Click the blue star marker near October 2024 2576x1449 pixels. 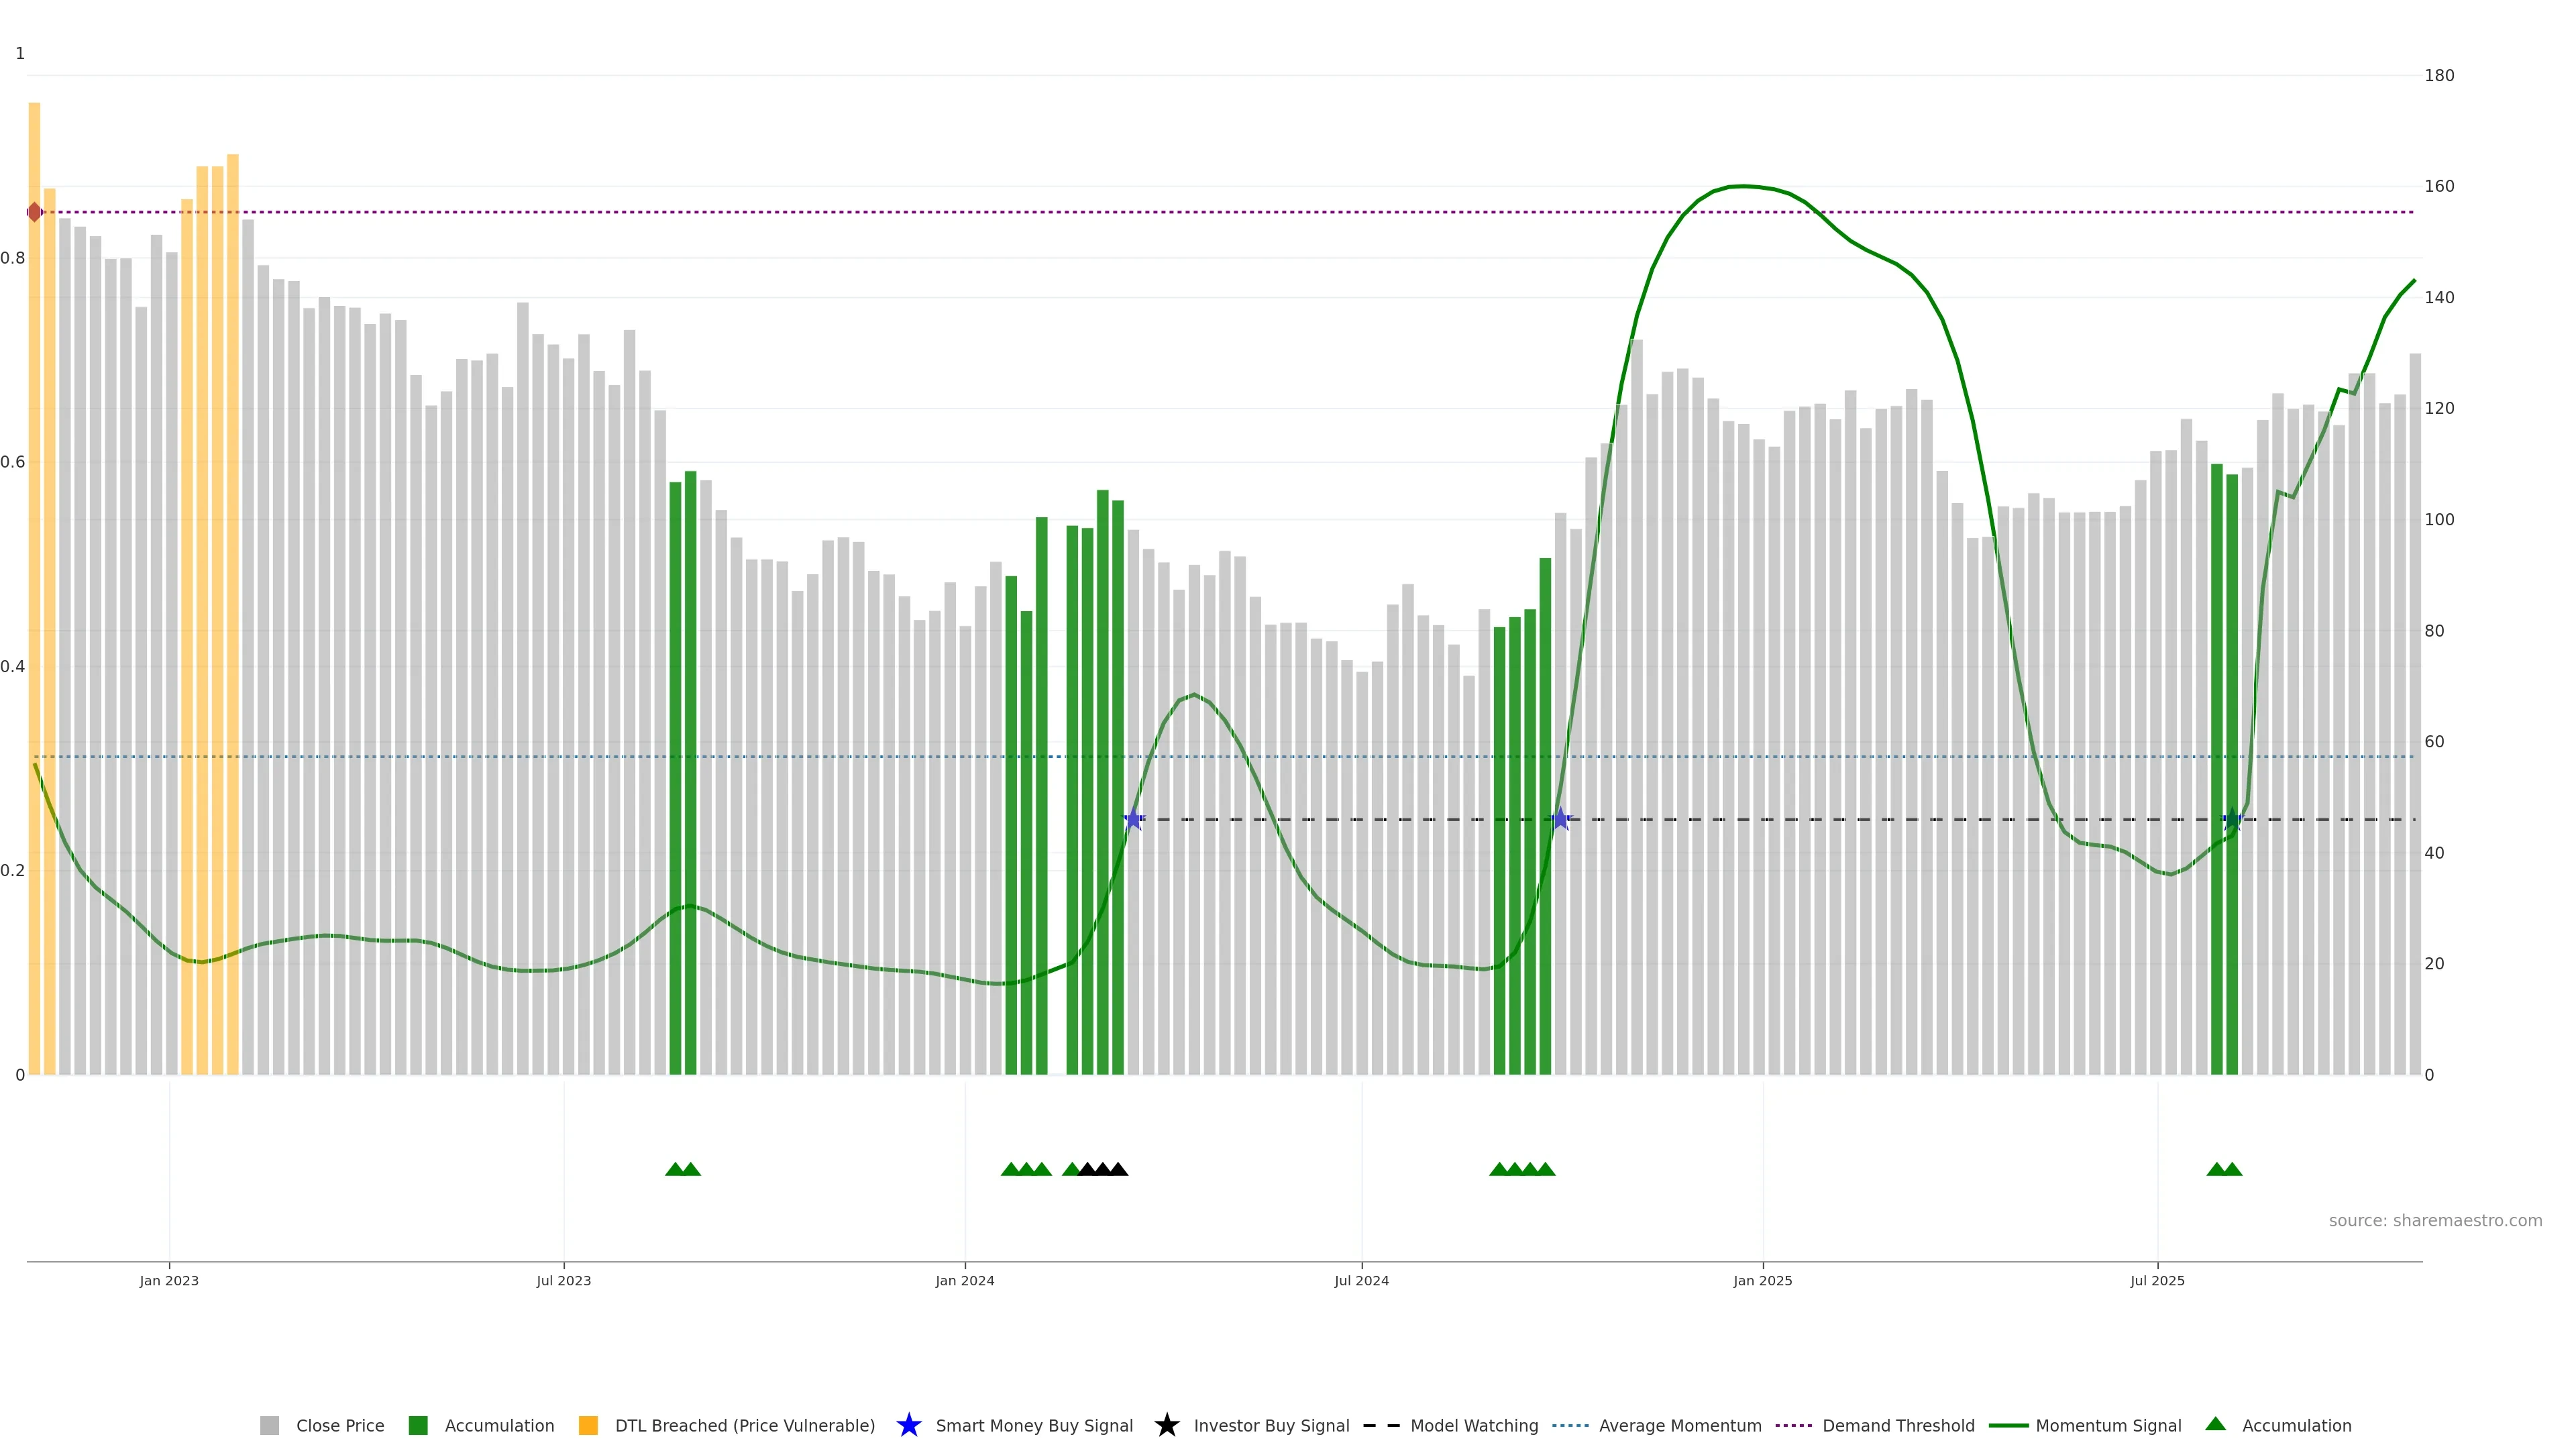1560,819
